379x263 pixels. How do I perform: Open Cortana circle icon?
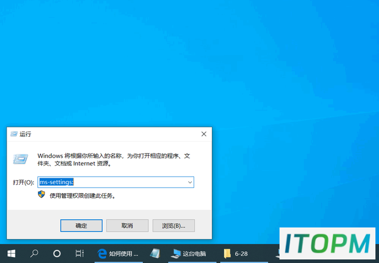57,254
